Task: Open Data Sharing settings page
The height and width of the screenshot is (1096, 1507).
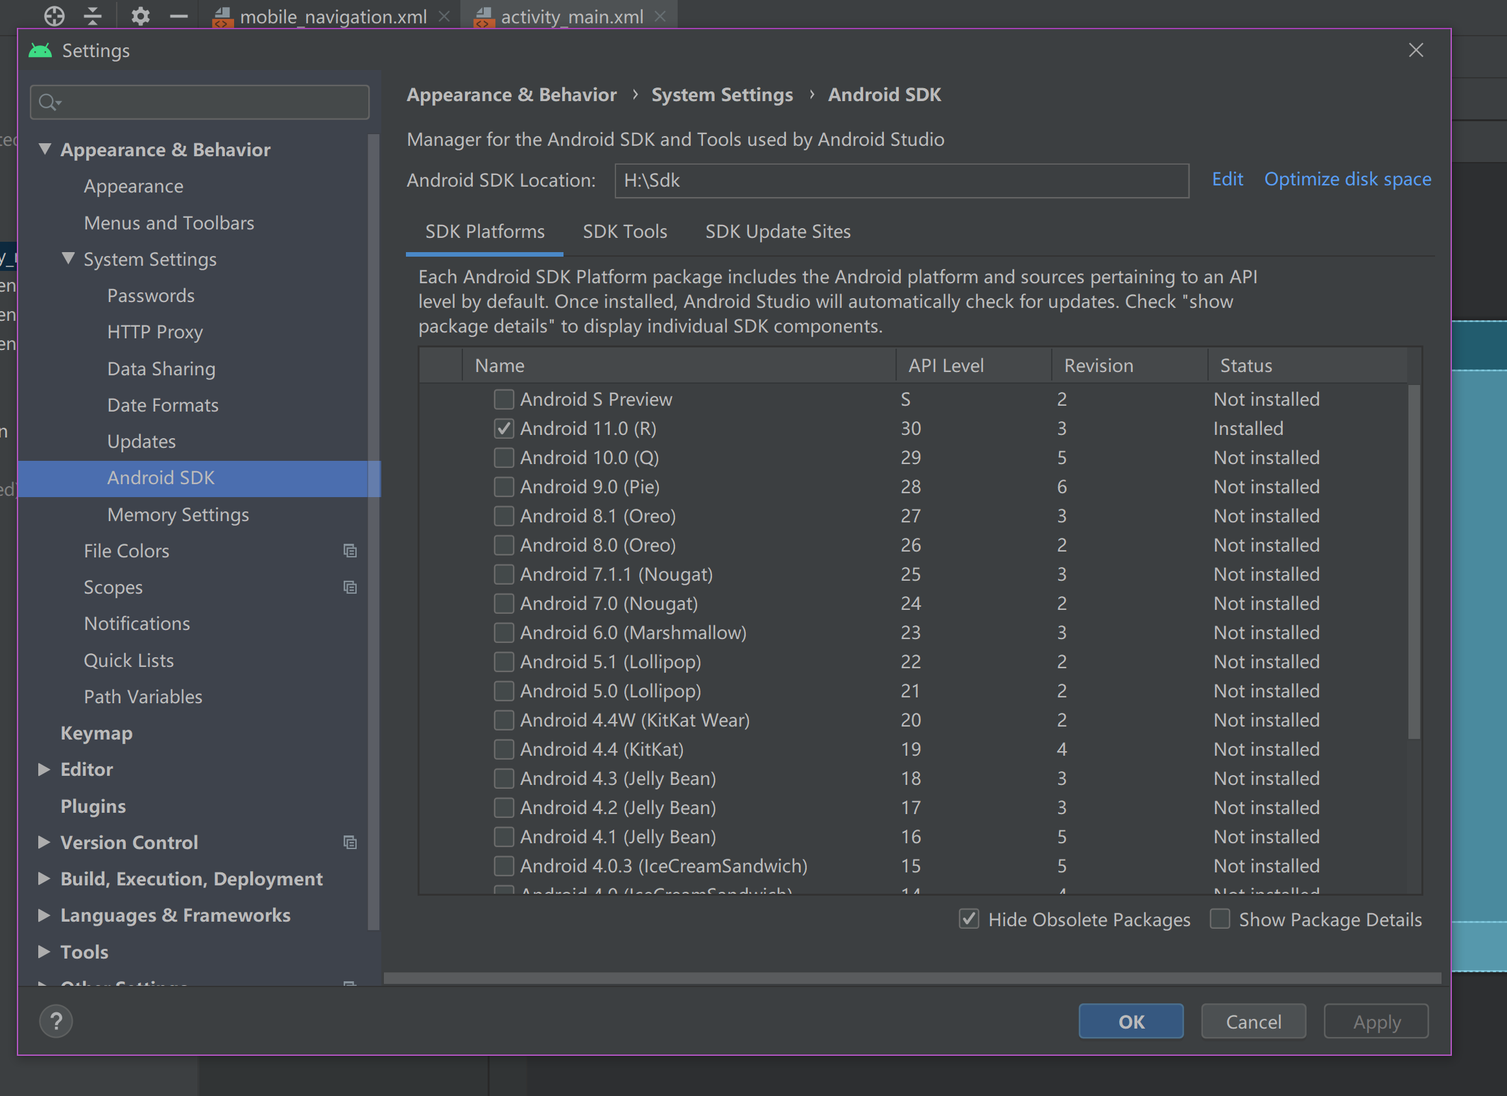Action: pos(161,369)
